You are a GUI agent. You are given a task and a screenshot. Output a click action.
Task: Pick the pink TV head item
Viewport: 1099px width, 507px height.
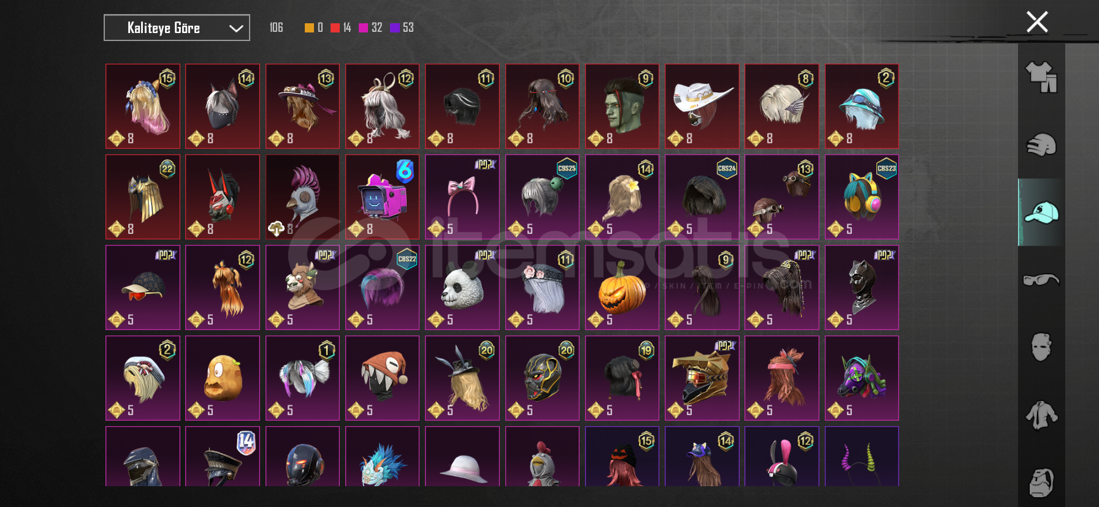(382, 197)
